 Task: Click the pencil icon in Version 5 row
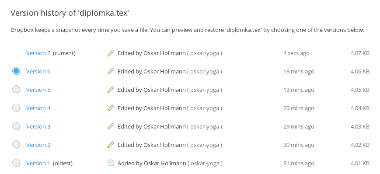pyautogui.click(x=111, y=90)
